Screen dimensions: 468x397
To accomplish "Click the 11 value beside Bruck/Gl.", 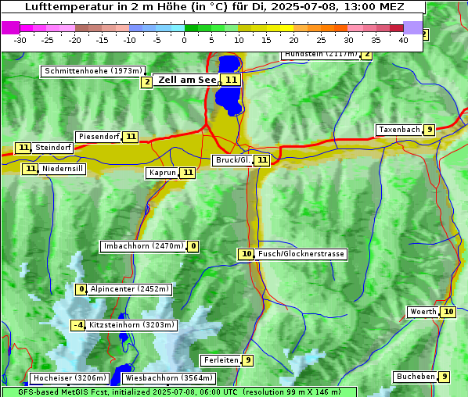I will tap(262, 160).
